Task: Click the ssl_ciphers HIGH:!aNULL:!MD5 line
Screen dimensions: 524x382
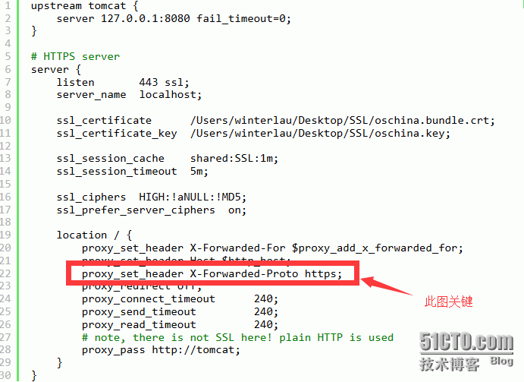Action: (151, 197)
